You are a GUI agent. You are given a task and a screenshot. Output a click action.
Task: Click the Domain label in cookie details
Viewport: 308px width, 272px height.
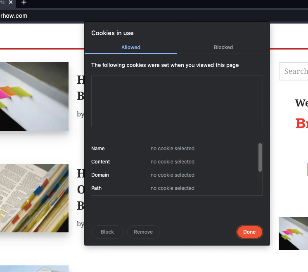tap(100, 175)
